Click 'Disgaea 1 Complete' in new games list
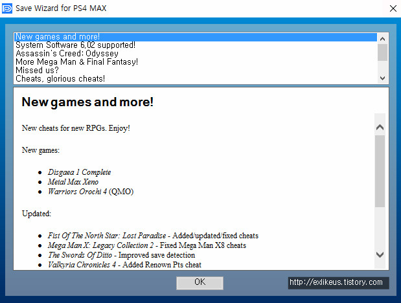Viewport: 401px width, 303px height. coord(79,172)
